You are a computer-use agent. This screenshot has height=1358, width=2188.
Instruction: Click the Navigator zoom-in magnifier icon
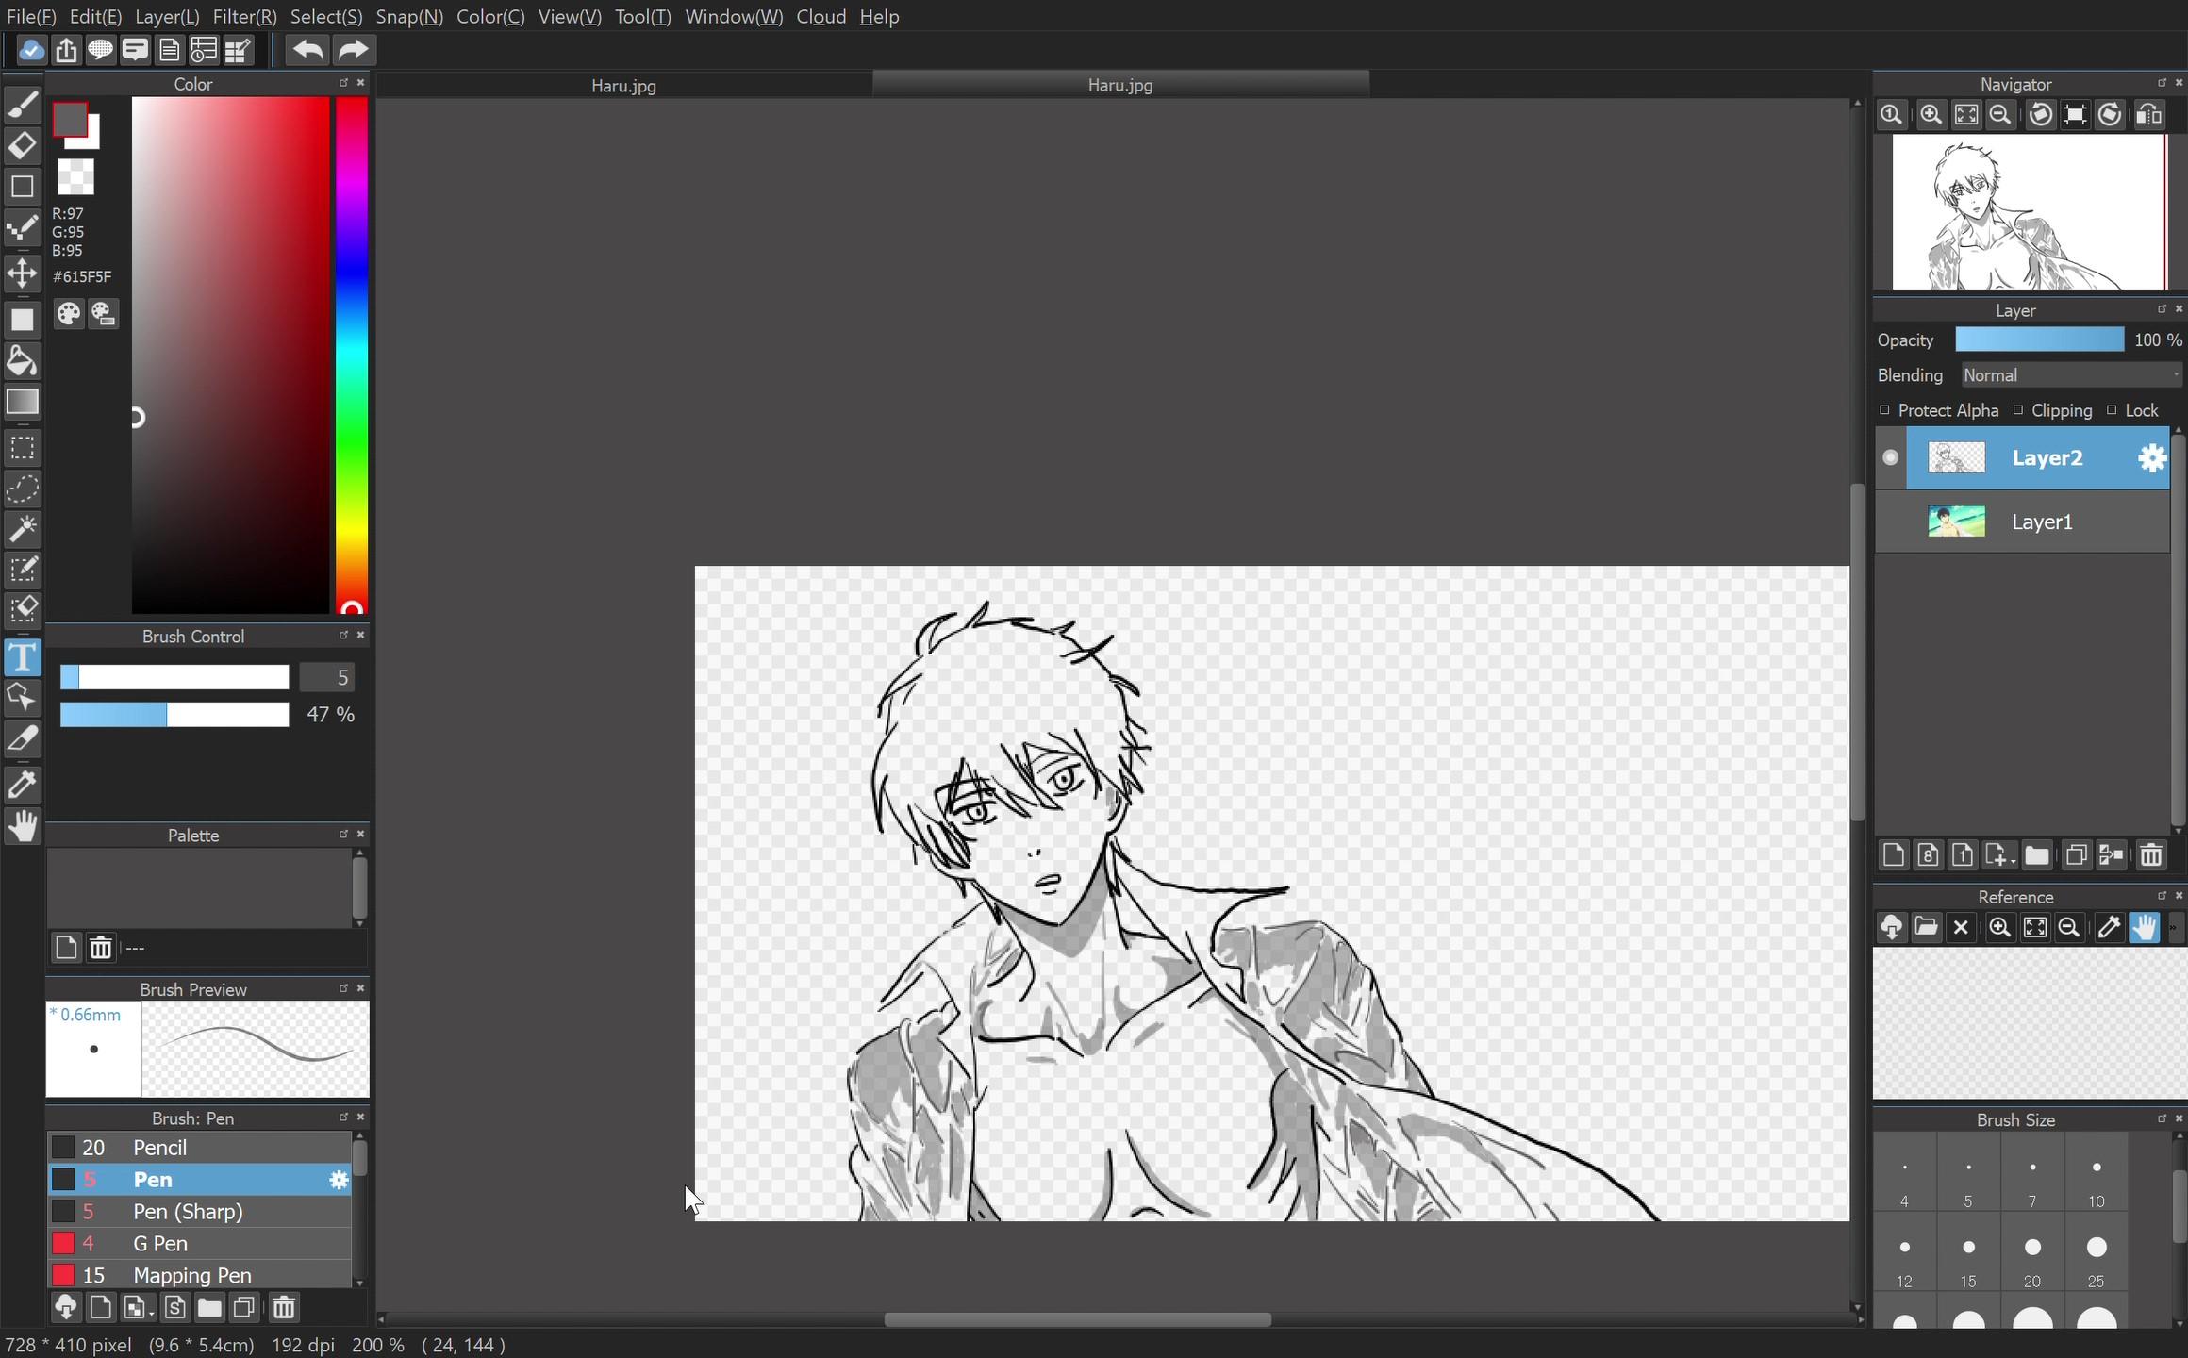[x=1931, y=114]
